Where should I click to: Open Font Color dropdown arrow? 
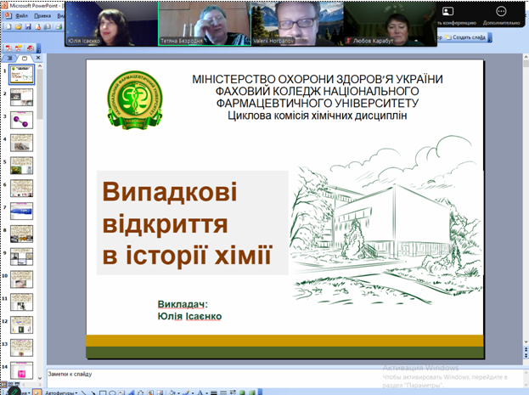click(206, 393)
